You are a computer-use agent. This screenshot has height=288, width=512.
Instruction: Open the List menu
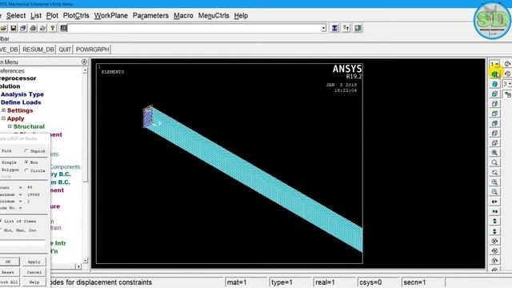click(36, 16)
